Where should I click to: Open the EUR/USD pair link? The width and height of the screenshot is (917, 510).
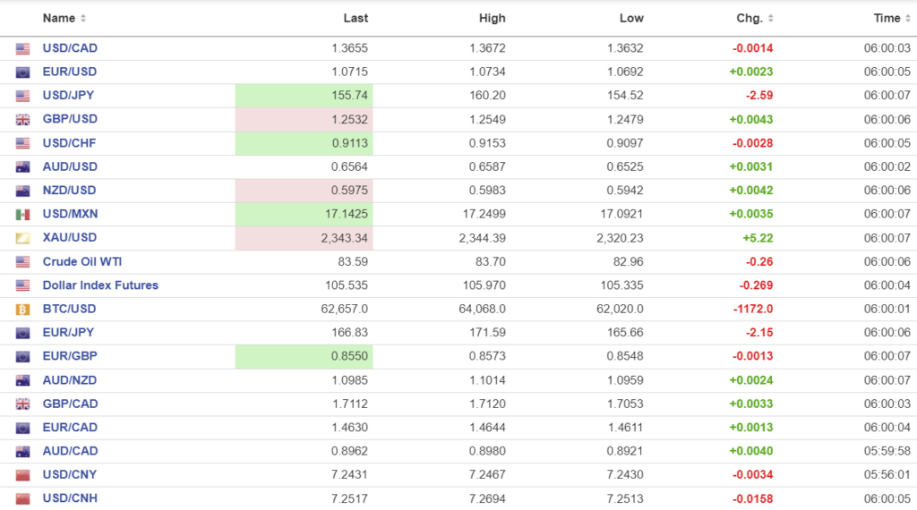click(70, 72)
